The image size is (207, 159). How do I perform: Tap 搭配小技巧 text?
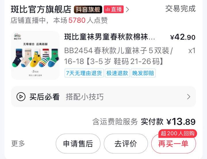click(x=85, y=97)
